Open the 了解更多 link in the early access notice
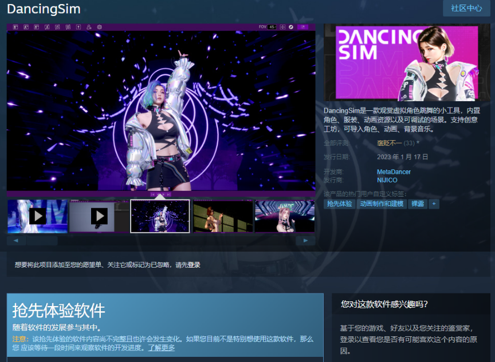This screenshot has height=362, width=495. pyautogui.click(x=162, y=348)
